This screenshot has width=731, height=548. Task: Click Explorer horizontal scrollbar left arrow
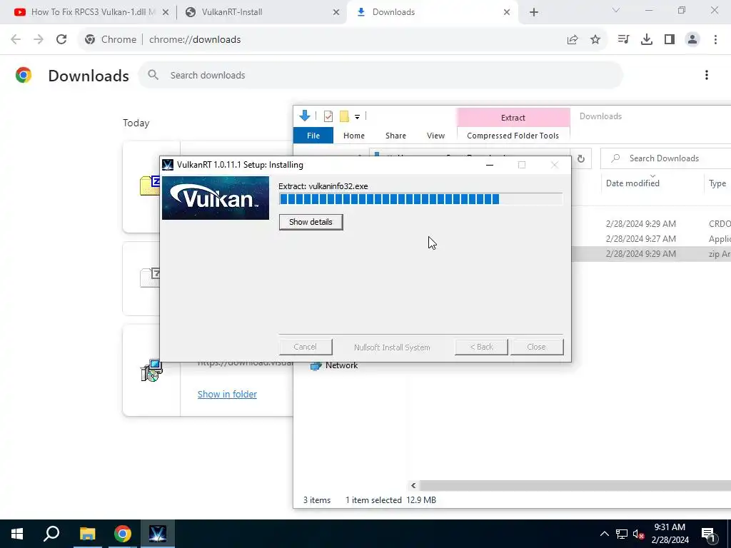413,485
